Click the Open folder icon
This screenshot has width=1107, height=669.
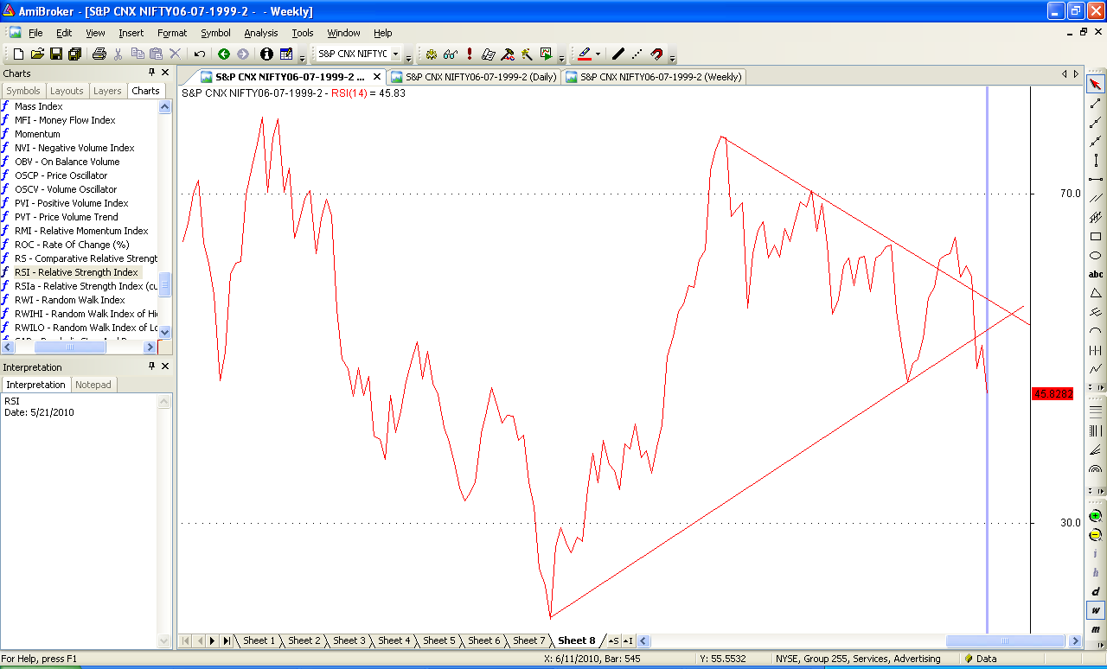tap(37, 54)
